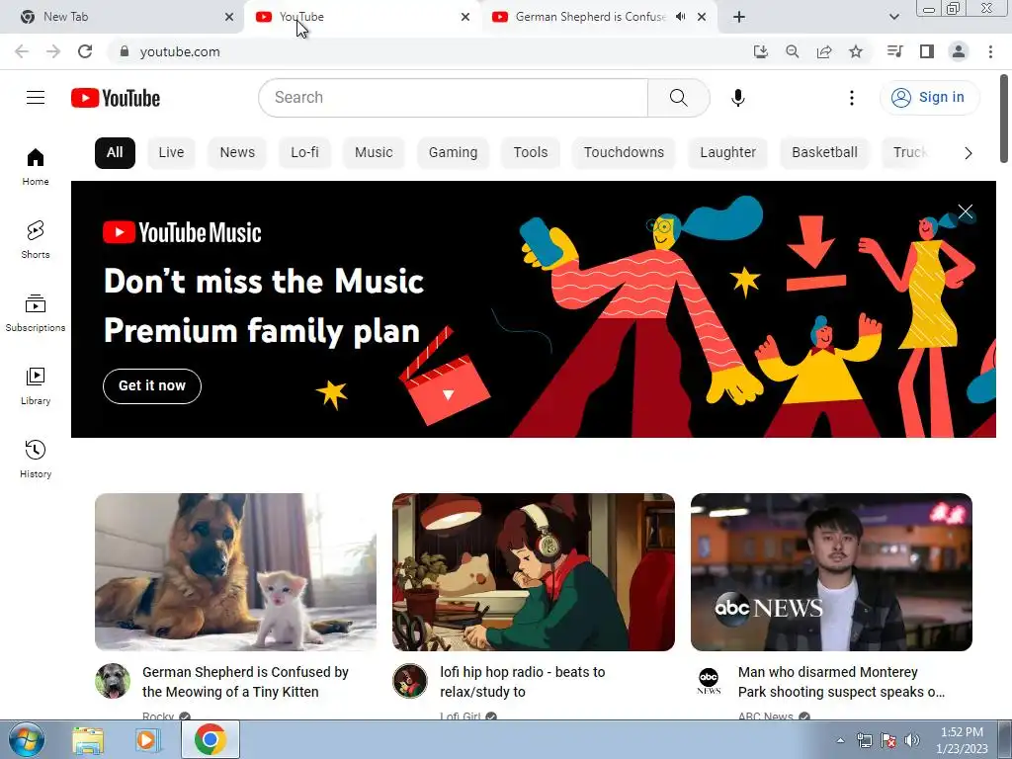Filter by Laughter chip
Image resolution: width=1012 pixels, height=759 pixels.
click(x=728, y=153)
